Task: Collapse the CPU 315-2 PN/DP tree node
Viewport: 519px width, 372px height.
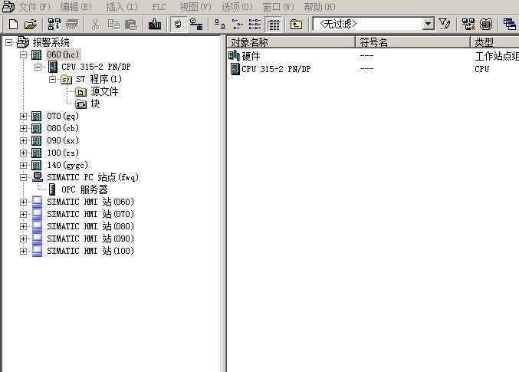Action: (38, 67)
